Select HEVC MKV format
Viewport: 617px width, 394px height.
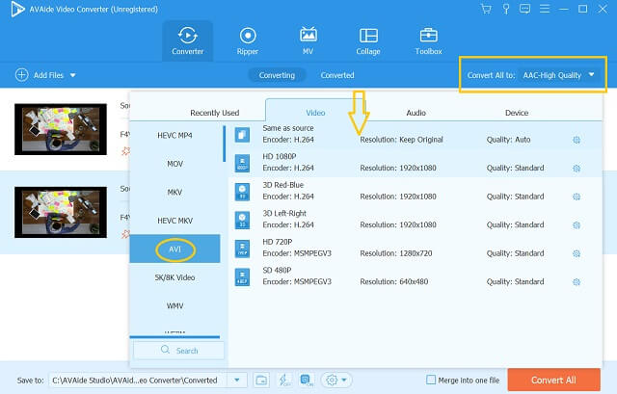(x=174, y=221)
